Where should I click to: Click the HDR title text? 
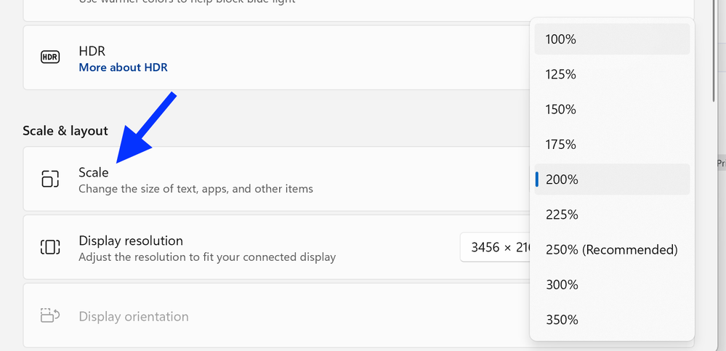coord(92,52)
